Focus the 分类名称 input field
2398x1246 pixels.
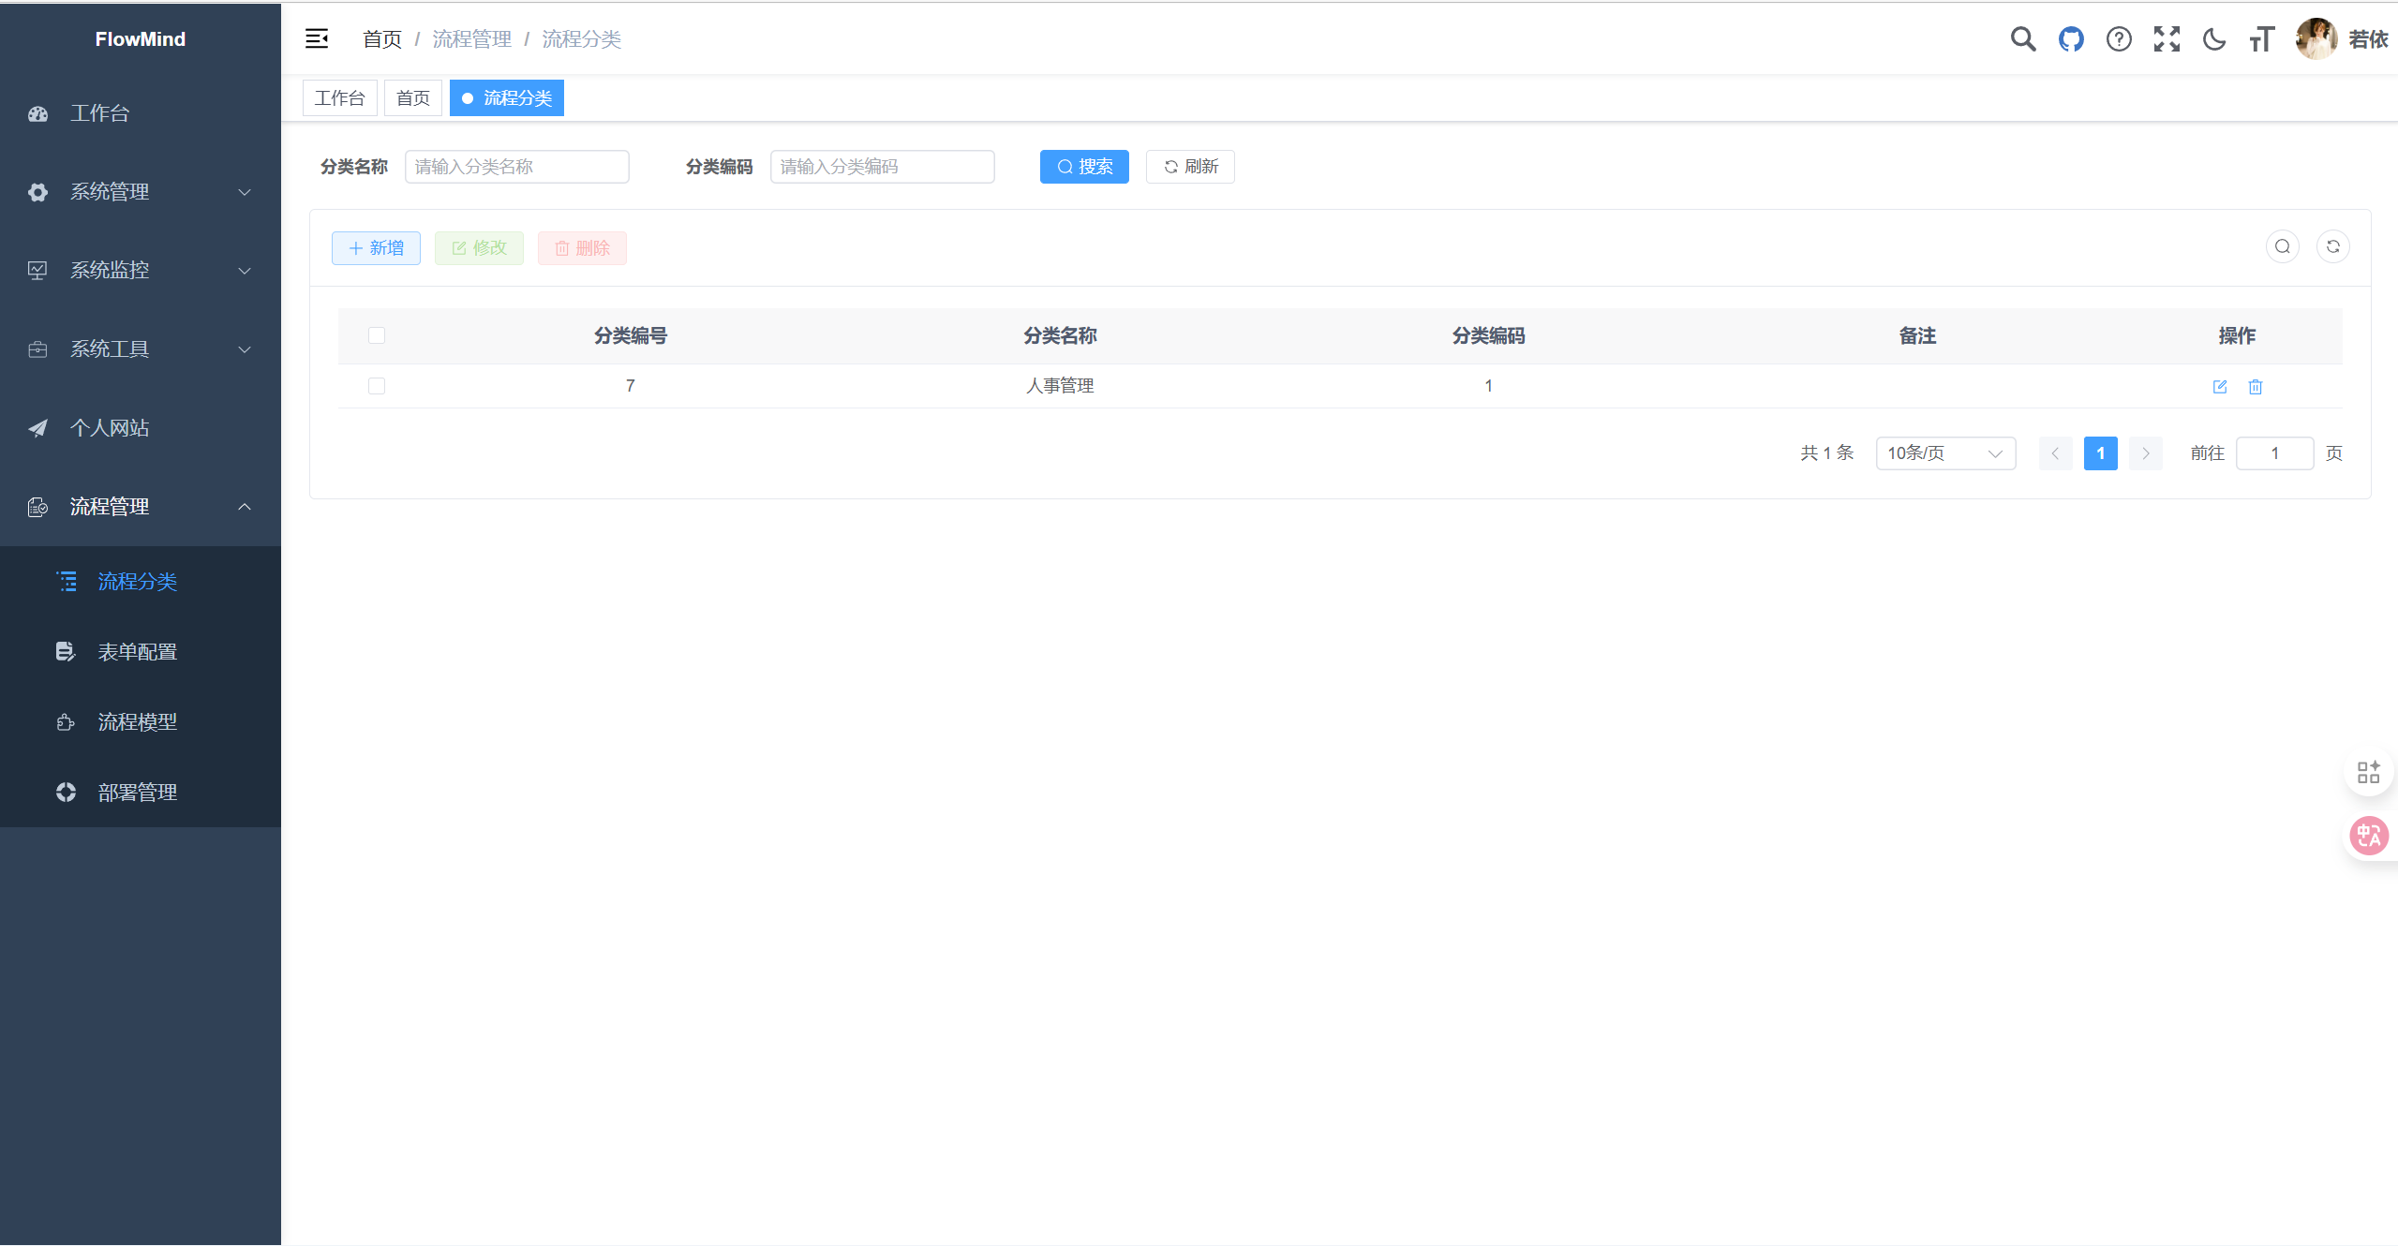click(x=517, y=167)
